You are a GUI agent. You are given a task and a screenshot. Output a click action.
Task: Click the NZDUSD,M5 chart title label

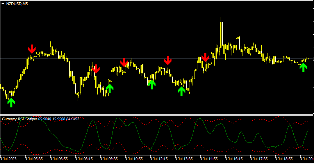pos(17,4)
